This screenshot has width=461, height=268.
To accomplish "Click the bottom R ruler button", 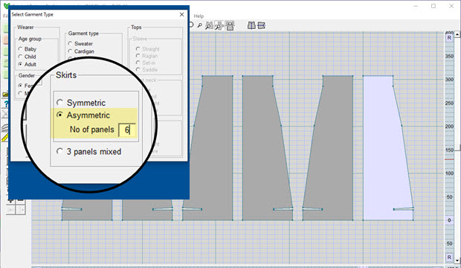I will (x=449, y=257).
